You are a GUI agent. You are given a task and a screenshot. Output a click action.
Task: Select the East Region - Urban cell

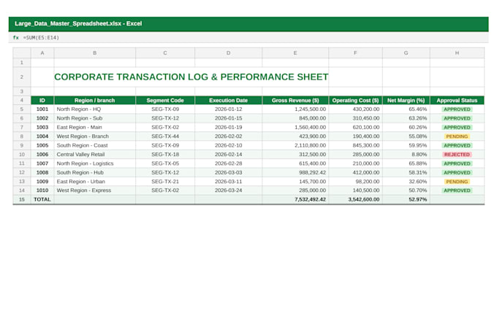coord(95,182)
